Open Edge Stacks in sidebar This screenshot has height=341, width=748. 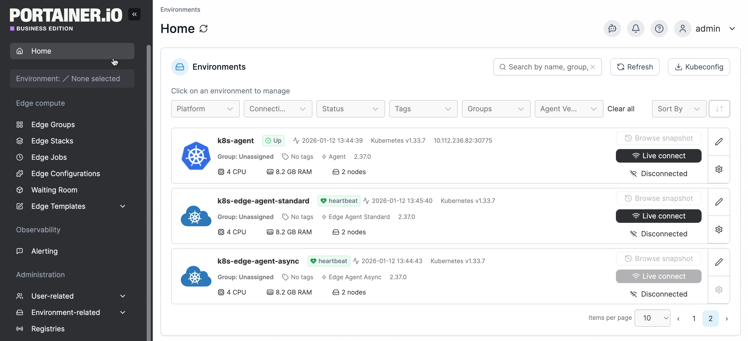pos(52,141)
